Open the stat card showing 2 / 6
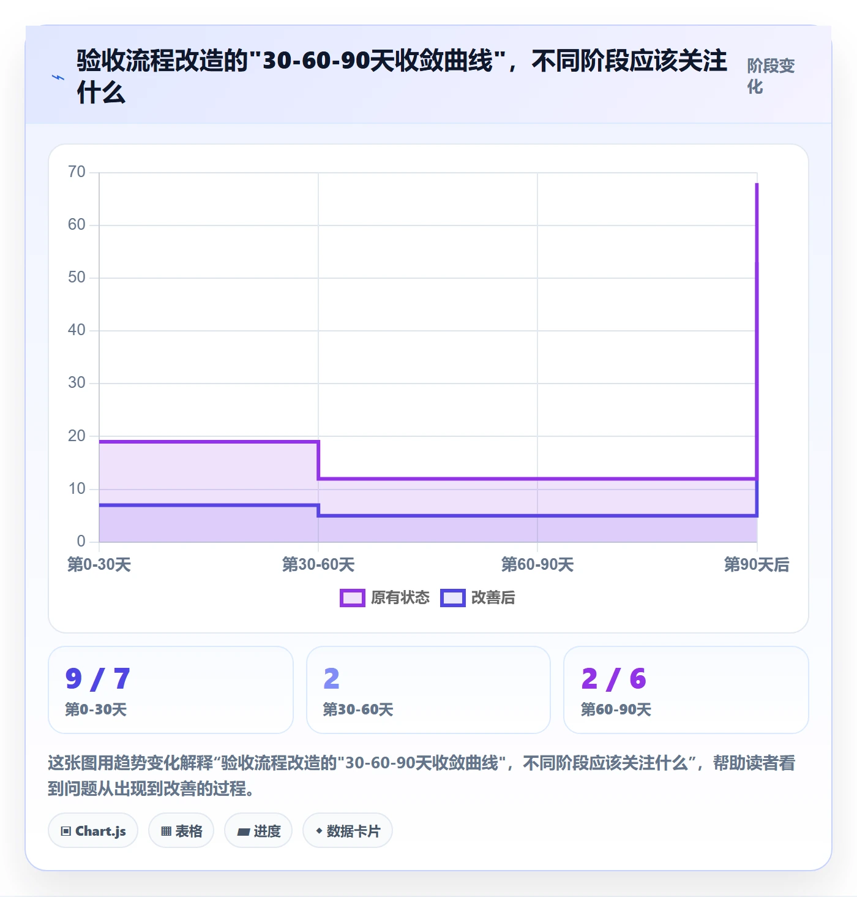857x897 pixels. point(686,690)
